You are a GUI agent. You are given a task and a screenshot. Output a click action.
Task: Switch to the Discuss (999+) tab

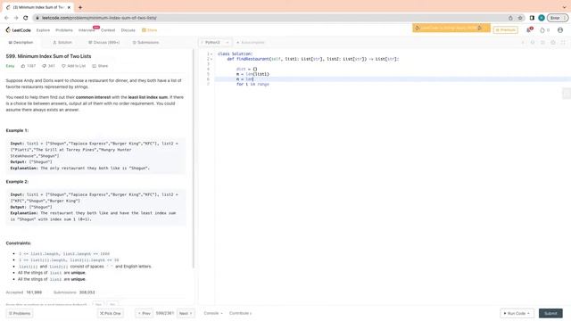103,43
